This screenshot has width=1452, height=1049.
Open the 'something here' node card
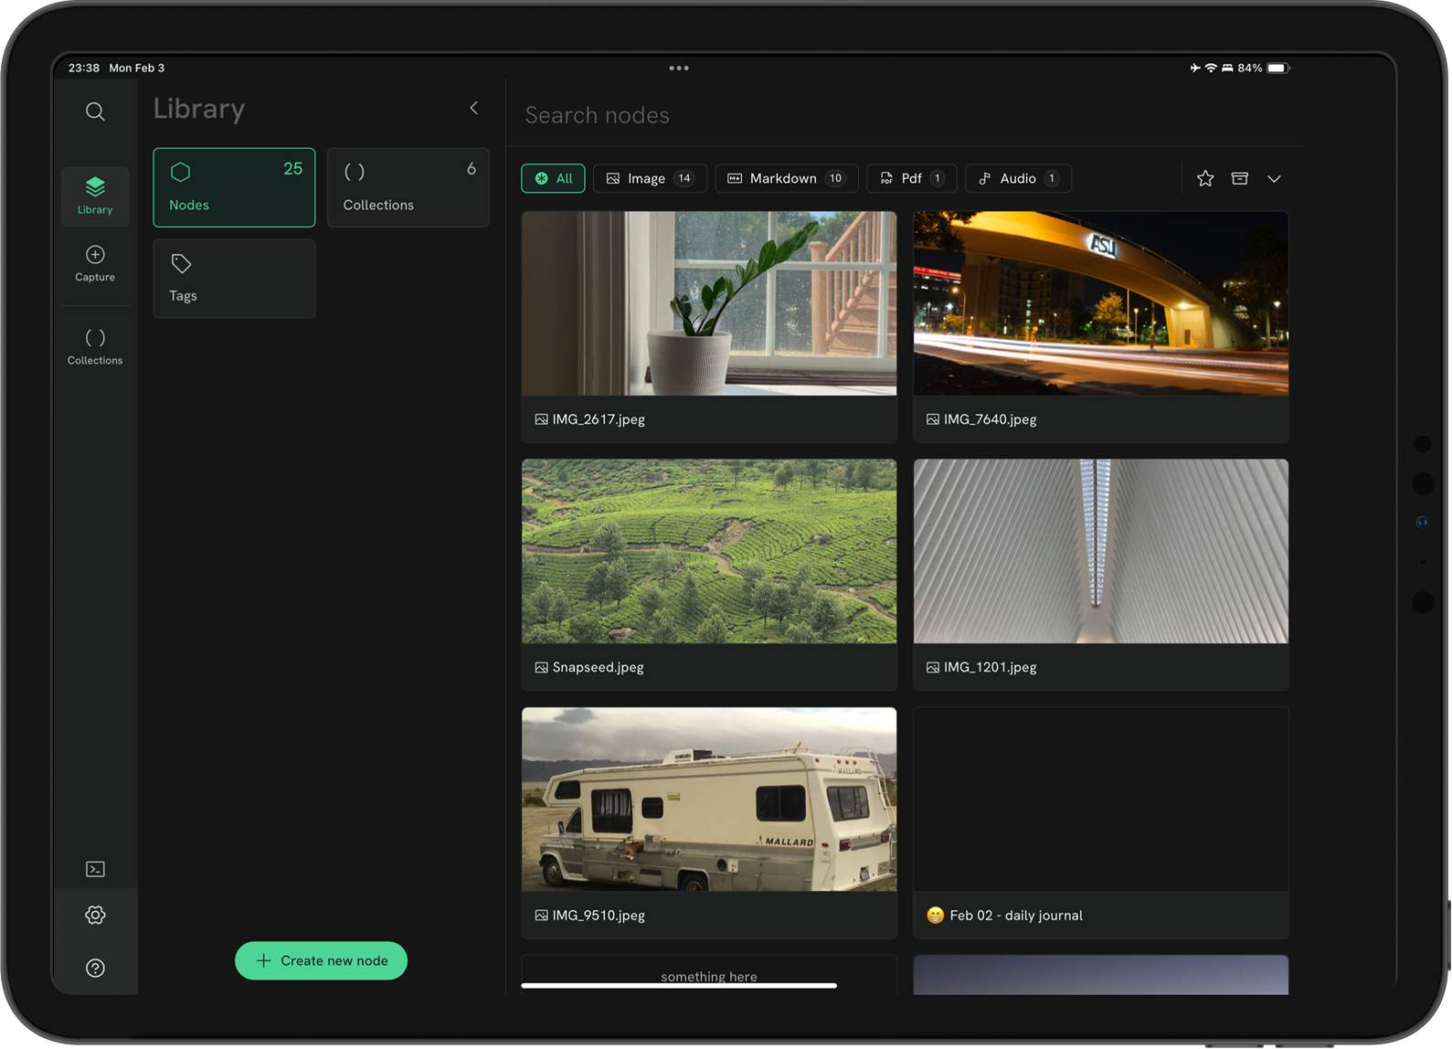click(709, 975)
